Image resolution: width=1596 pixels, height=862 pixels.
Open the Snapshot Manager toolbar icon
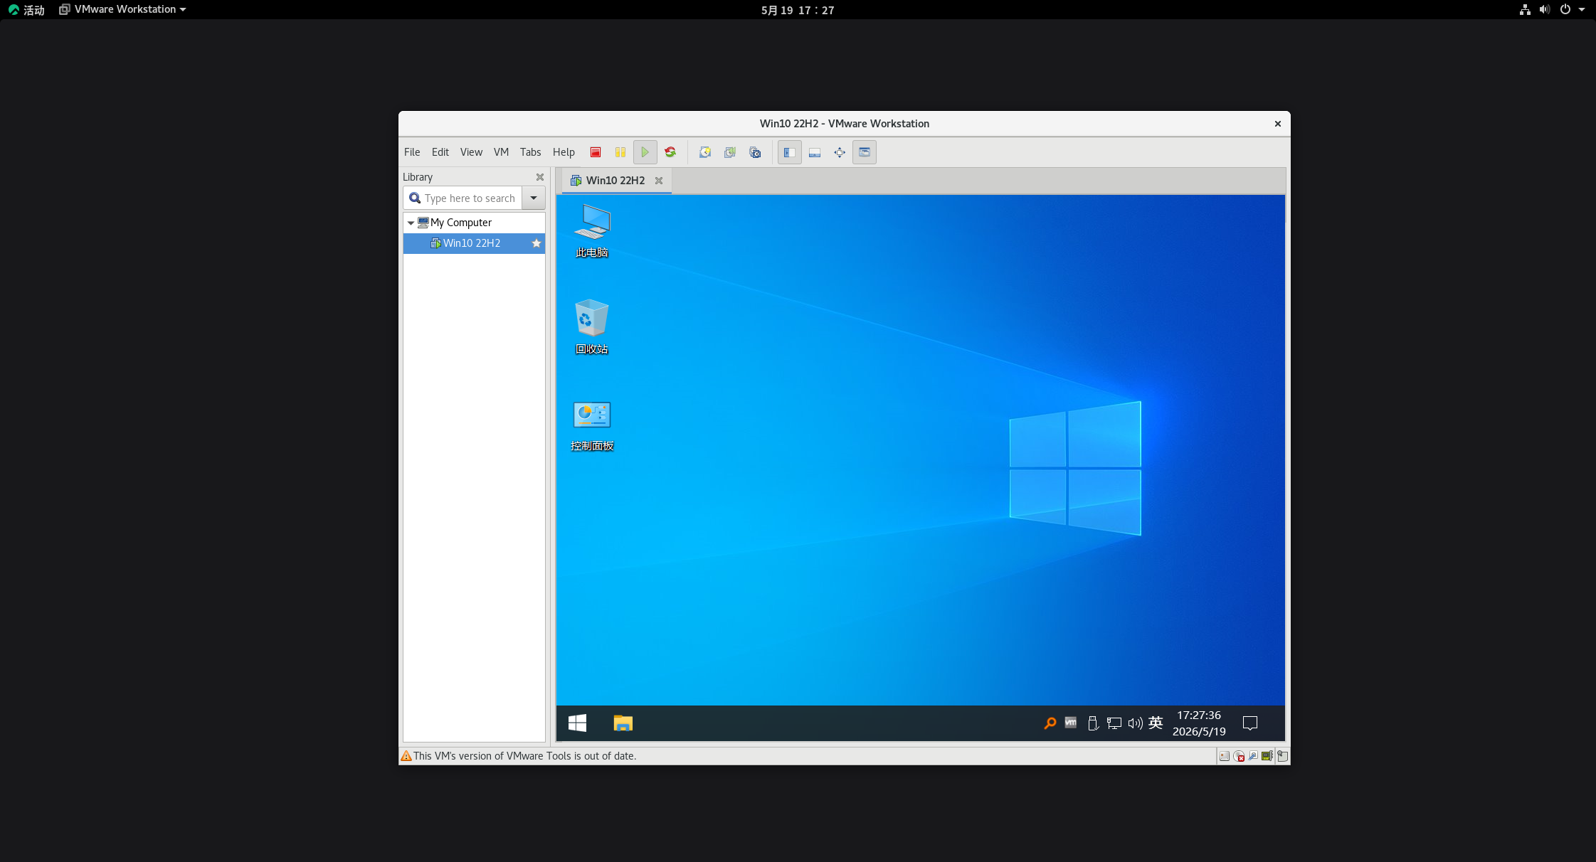(755, 152)
